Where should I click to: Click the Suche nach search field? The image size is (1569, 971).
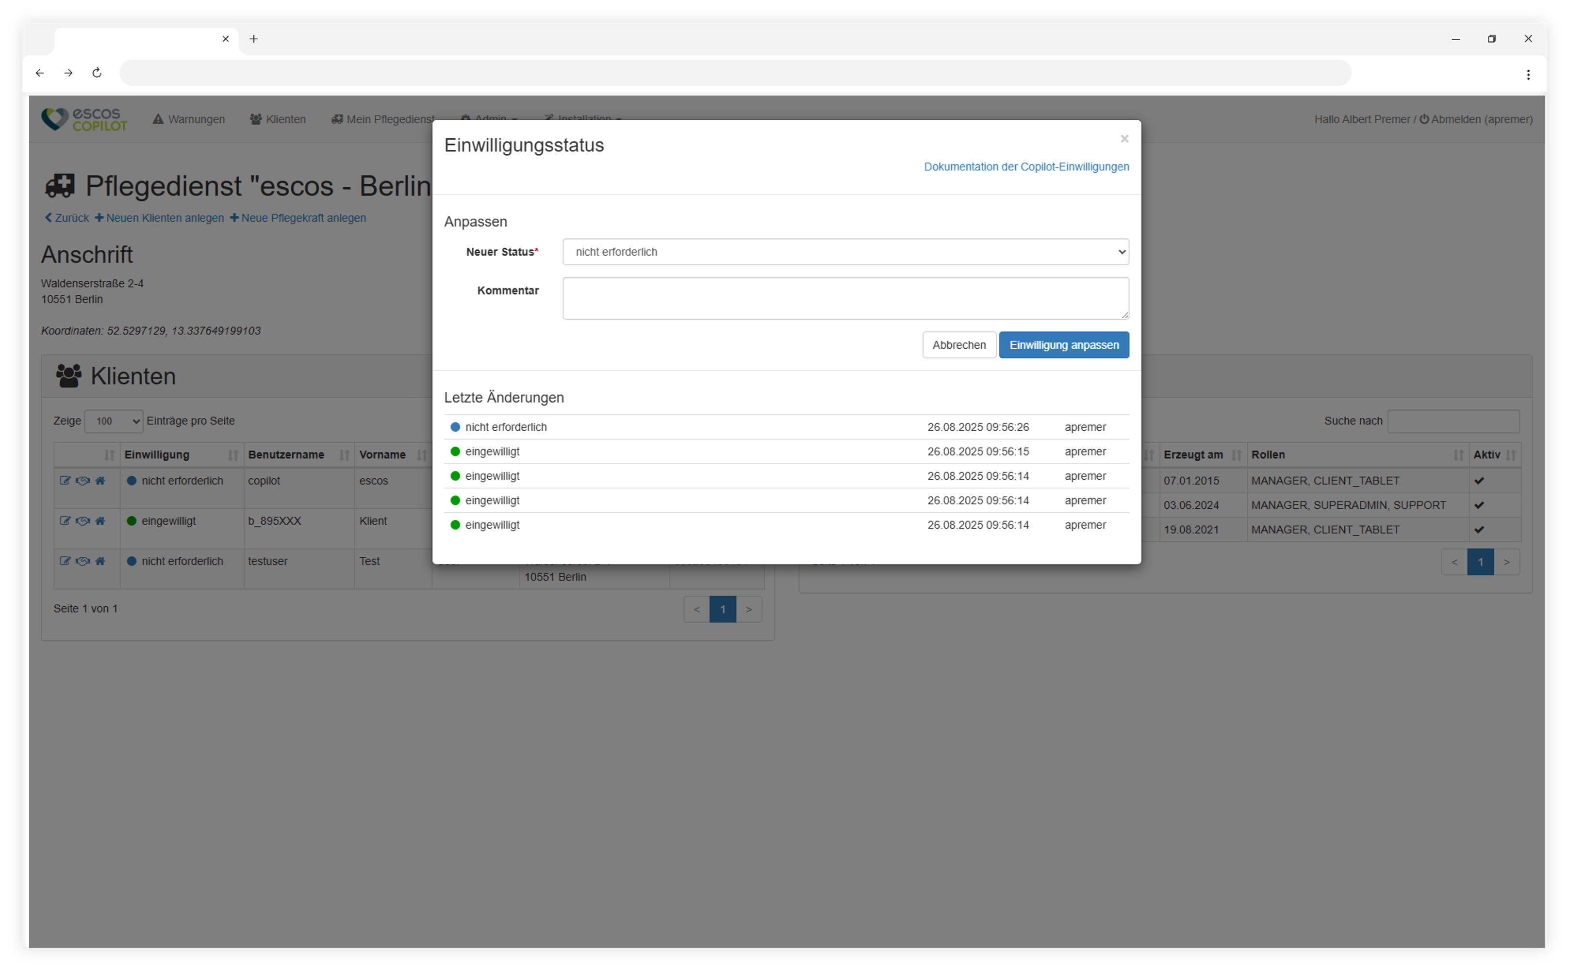(x=1453, y=421)
